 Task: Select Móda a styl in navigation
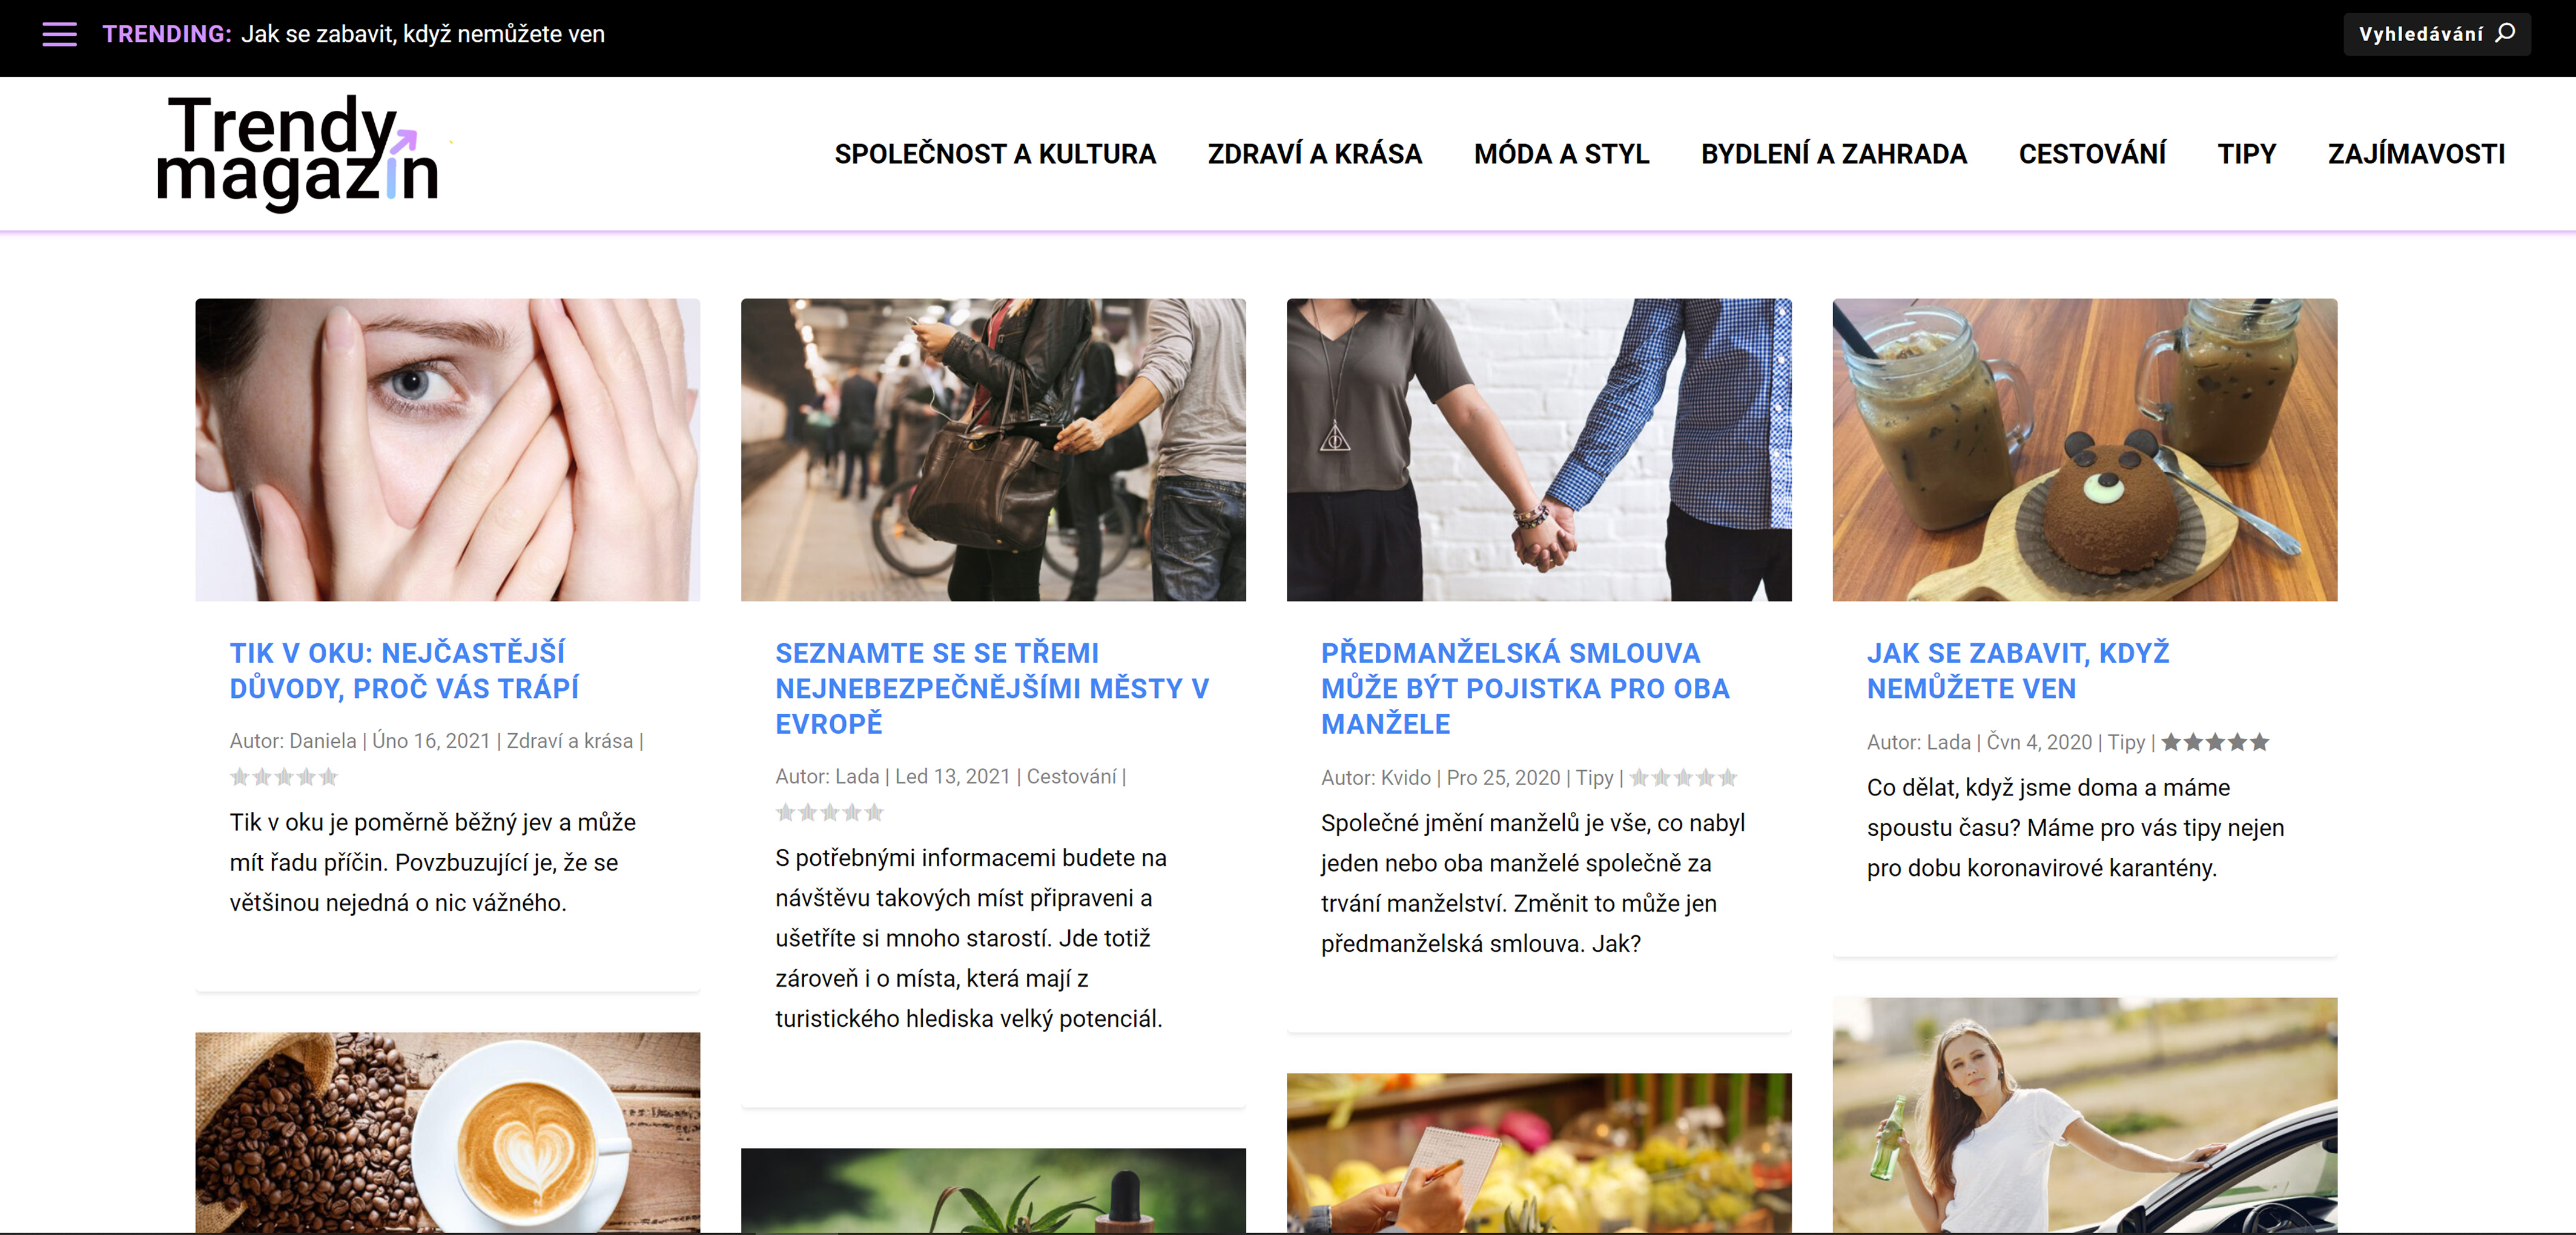[x=1562, y=154]
